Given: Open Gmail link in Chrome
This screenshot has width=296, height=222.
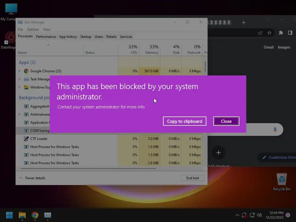Looking at the screenshot, I should pyautogui.click(x=269, y=47).
